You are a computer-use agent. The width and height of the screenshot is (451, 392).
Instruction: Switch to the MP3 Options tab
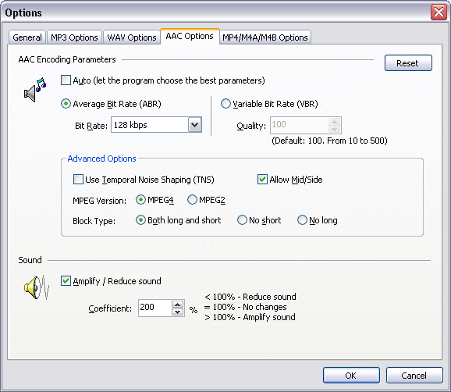click(x=74, y=37)
